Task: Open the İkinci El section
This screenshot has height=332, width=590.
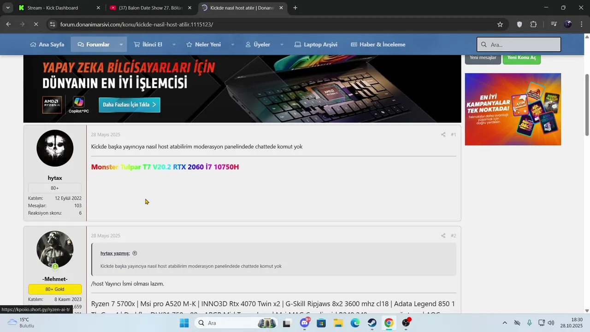Action: click(x=148, y=45)
